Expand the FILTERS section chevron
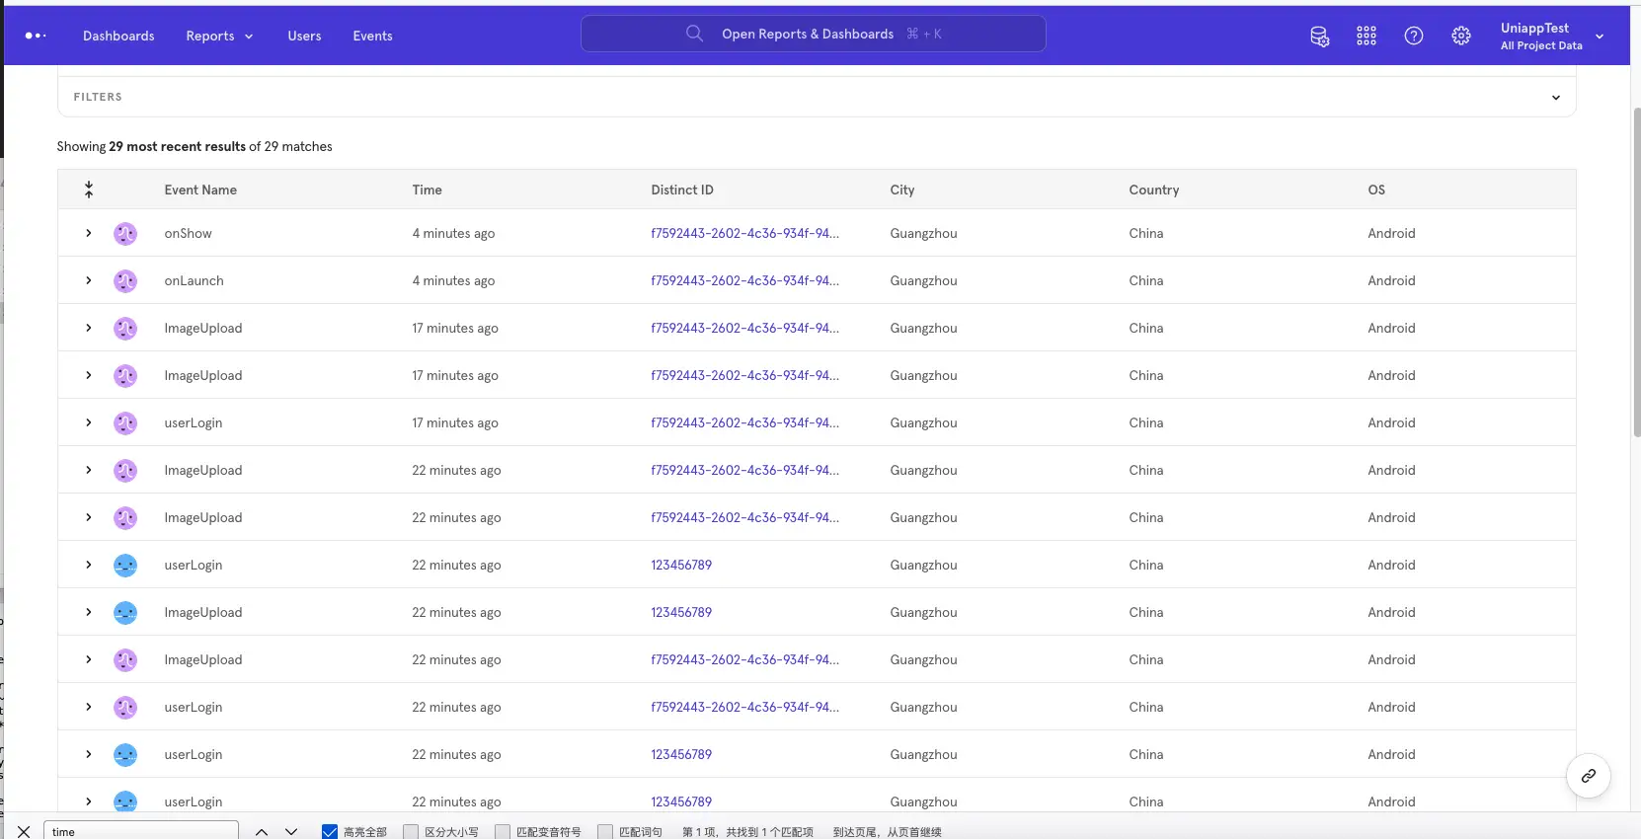 (x=1555, y=98)
